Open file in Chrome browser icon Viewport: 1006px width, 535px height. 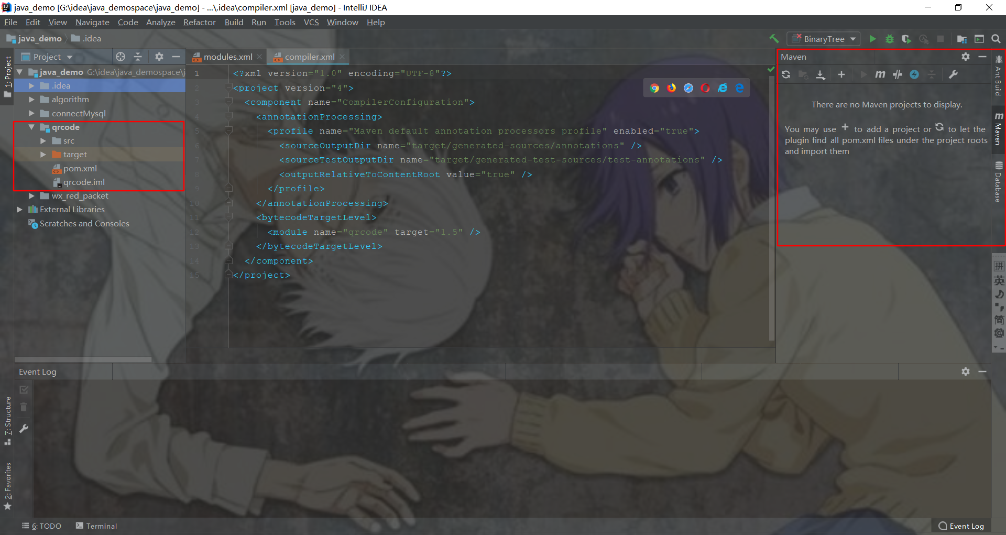pos(654,88)
